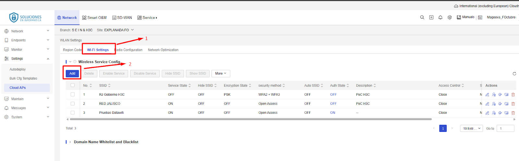Click check-edit icon for RED JALISCO
The width and height of the screenshot is (519, 161).
click(500, 104)
